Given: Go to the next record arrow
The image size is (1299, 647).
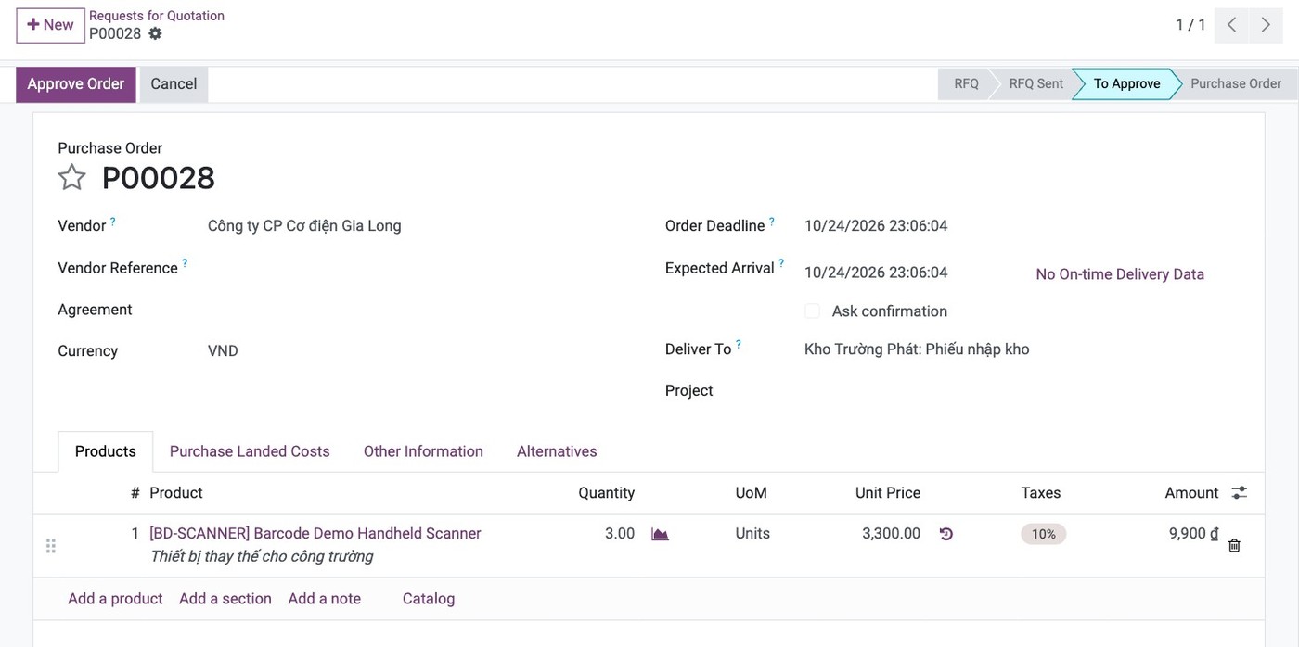Looking at the screenshot, I should 1266,25.
